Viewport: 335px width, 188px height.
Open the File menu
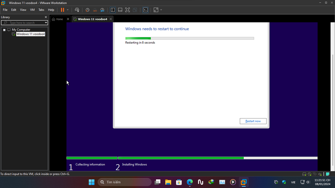(5, 10)
